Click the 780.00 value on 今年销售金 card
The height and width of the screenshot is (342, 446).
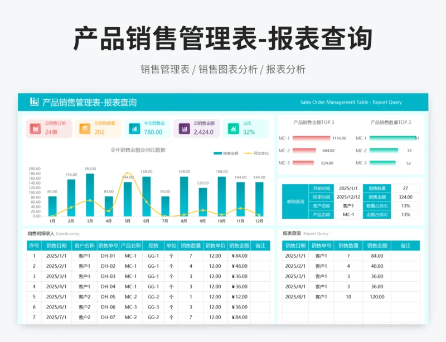pyautogui.click(x=153, y=132)
